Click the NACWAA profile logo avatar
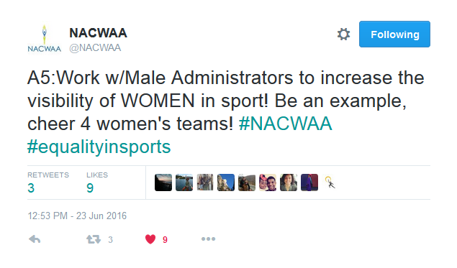Screen dimensions: 457x268 click(x=45, y=39)
